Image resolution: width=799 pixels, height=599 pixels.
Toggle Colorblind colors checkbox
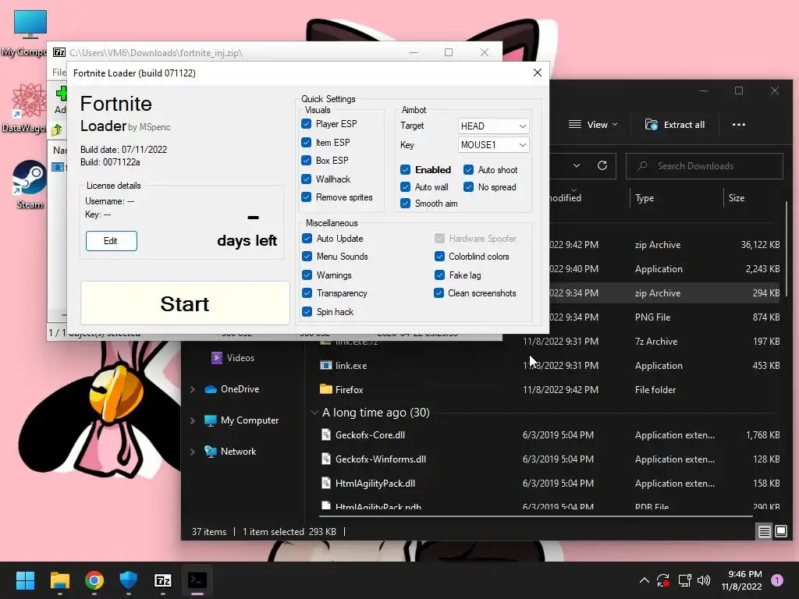tap(439, 256)
